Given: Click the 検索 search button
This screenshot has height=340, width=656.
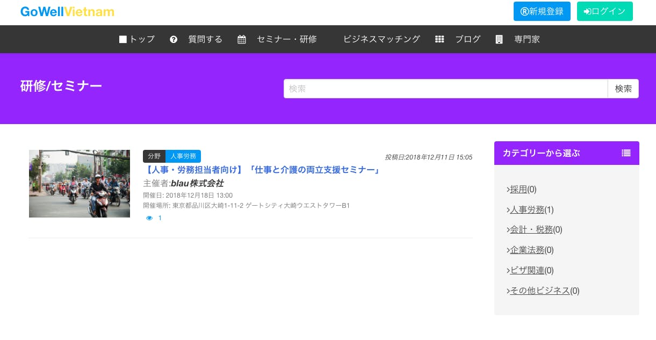Looking at the screenshot, I should click(x=623, y=89).
